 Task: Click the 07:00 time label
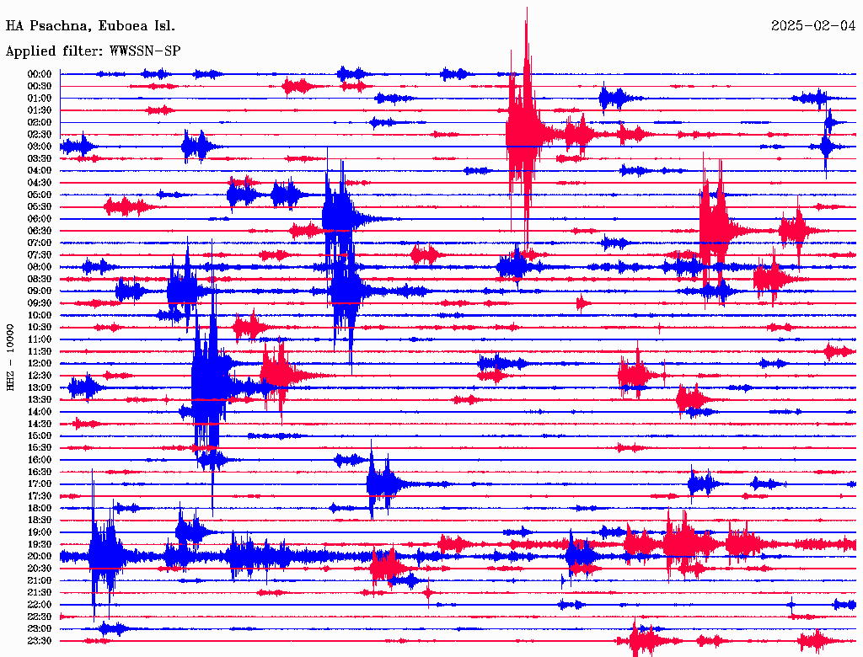(40, 243)
